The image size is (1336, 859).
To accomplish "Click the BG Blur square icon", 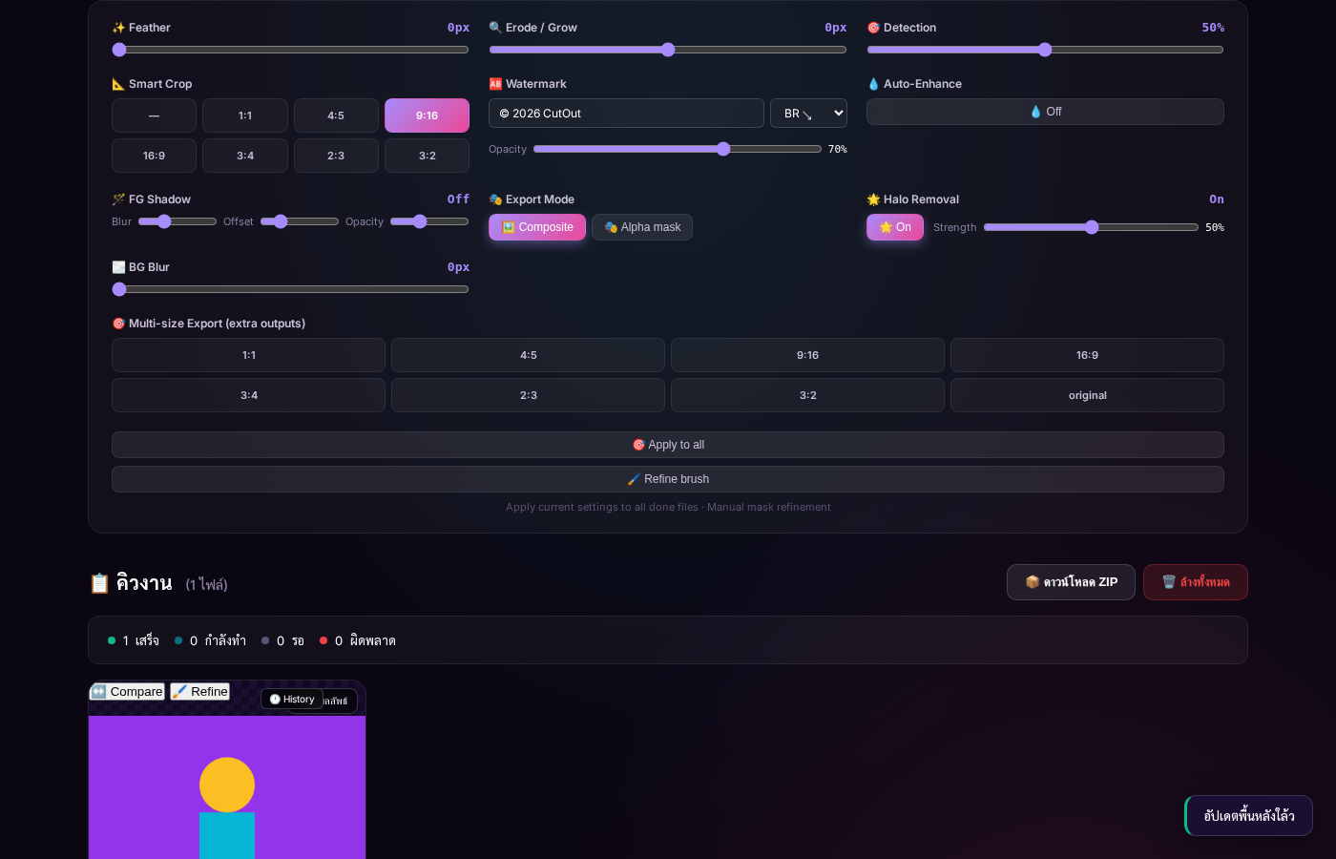I will coord(118,267).
